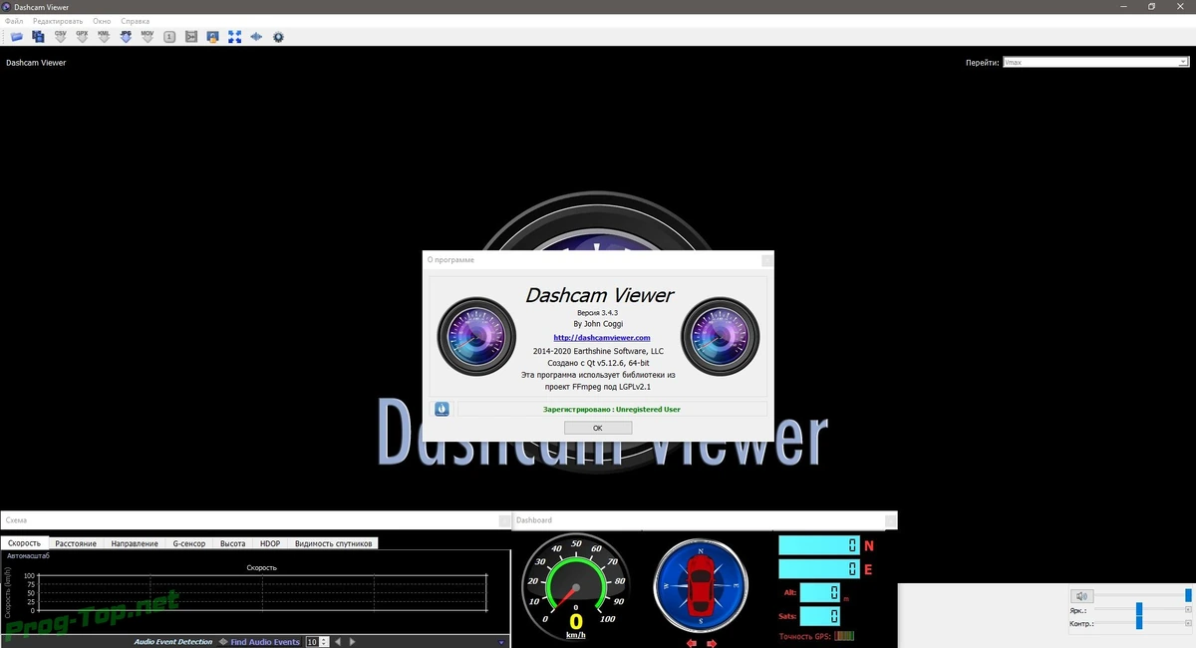Click the Зарегистрировано : Unregistered User text

click(x=612, y=409)
